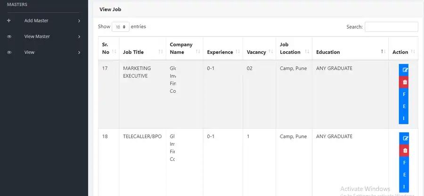
Task: Click the eye icon beside the View item
Action: click(x=9, y=53)
